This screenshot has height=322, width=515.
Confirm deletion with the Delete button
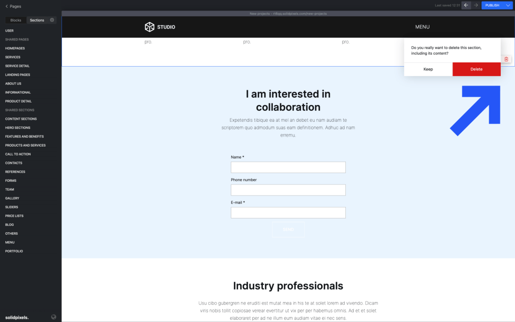tap(476, 69)
